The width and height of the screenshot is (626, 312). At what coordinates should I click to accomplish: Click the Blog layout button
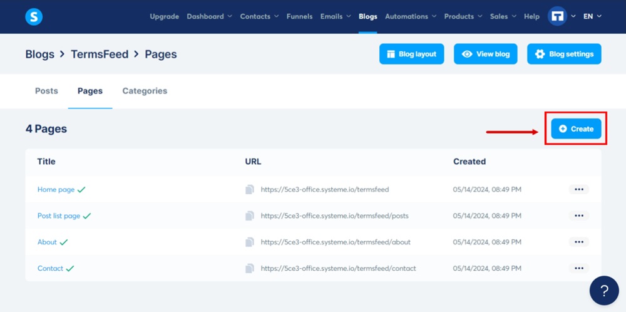pyautogui.click(x=412, y=54)
